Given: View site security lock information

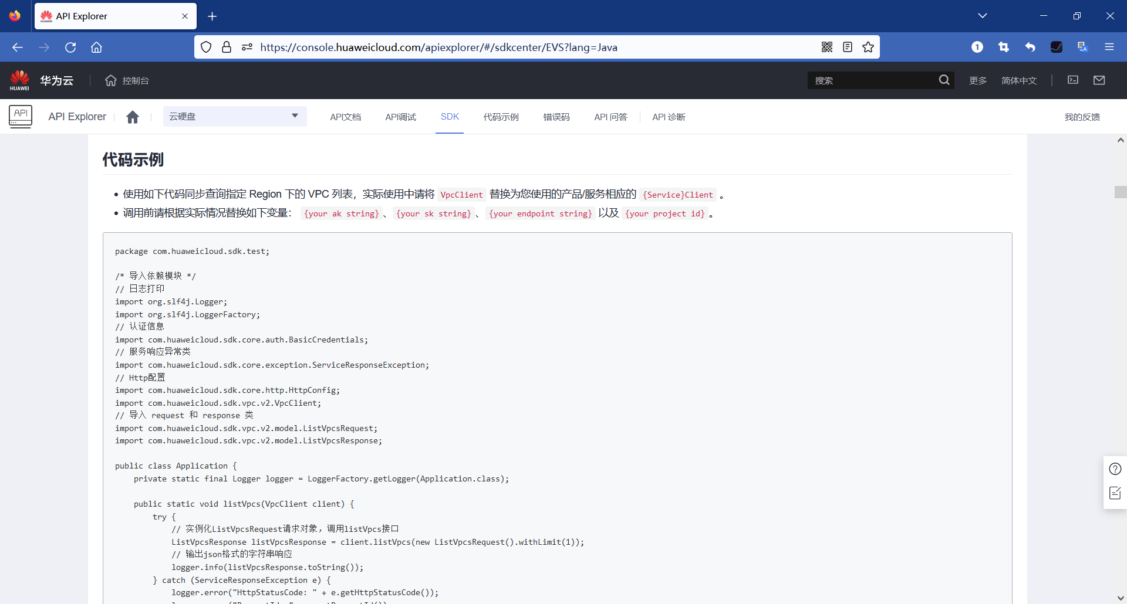Looking at the screenshot, I should [x=227, y=47].
